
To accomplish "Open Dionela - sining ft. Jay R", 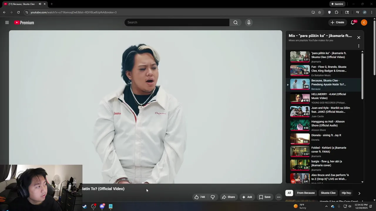I will pyautogui.click(x=323, y=139).
